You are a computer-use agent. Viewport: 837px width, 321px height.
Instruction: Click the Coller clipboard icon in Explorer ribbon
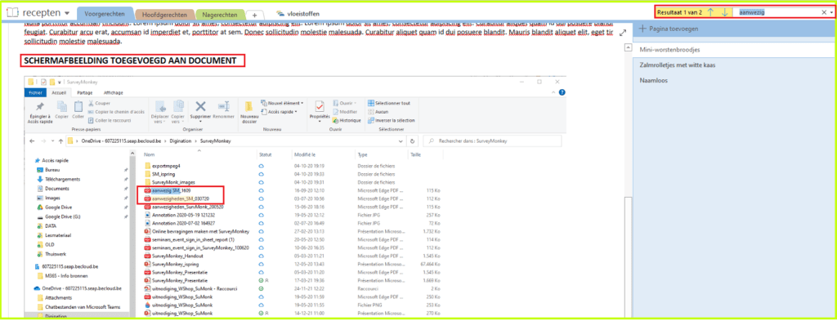pos(78,106)
